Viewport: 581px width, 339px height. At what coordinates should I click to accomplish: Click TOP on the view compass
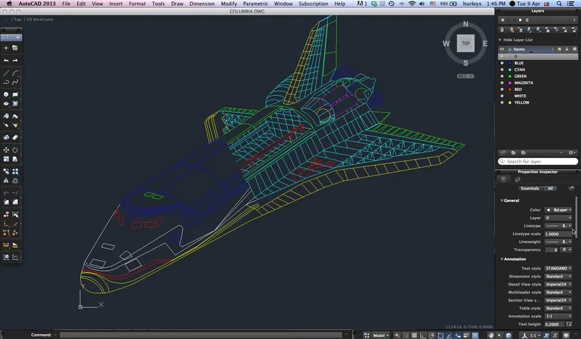[465, 43]
